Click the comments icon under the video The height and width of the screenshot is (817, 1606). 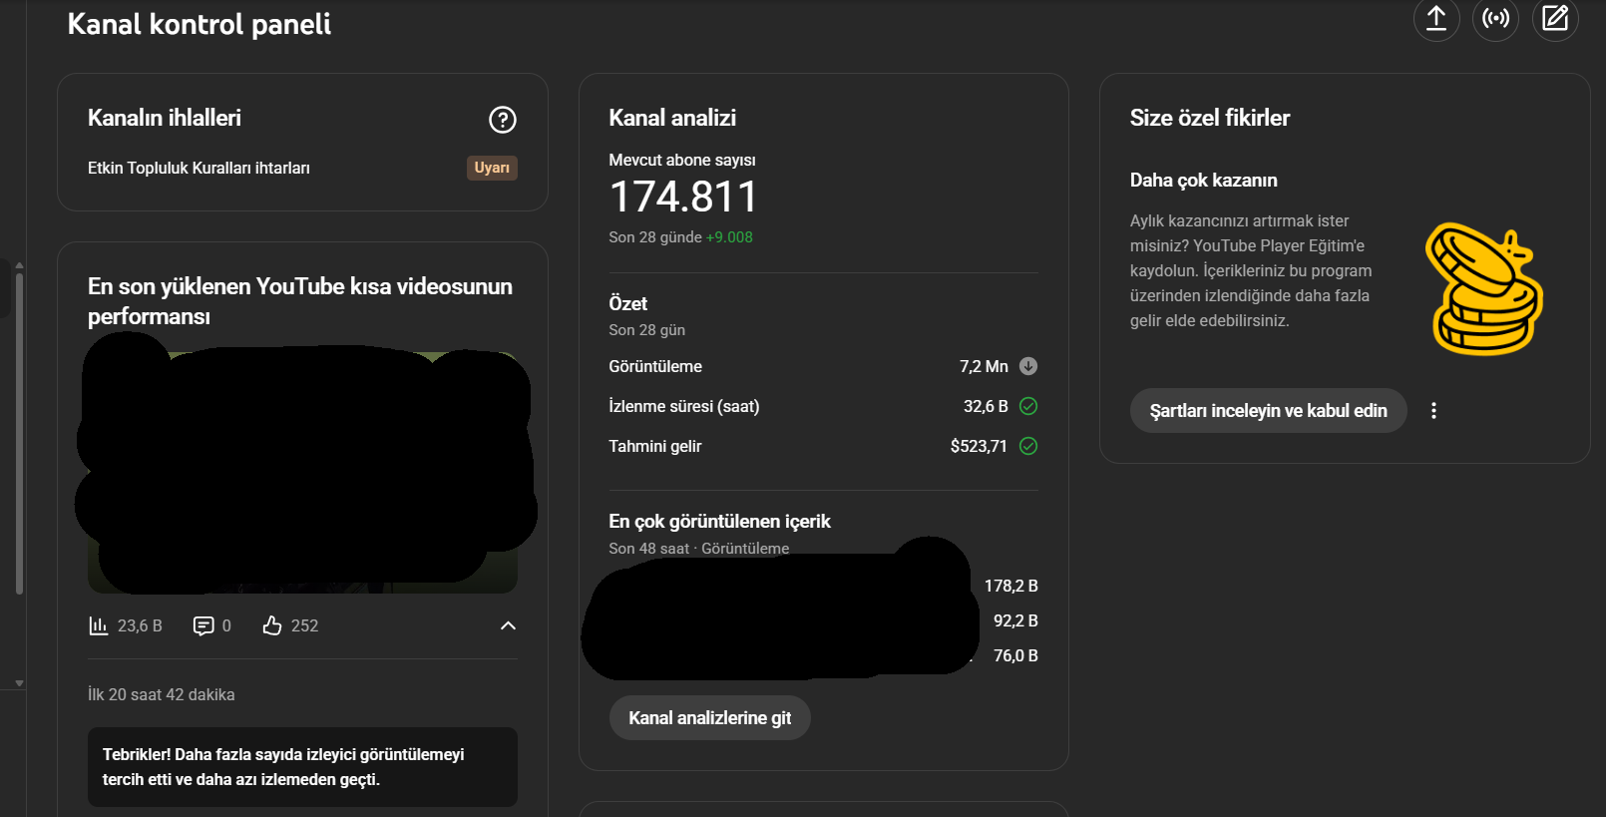click(x=203, y=625)
